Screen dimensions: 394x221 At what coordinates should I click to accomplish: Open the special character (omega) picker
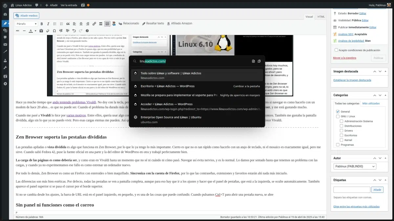pyautogui.click(x=54, y=31)
